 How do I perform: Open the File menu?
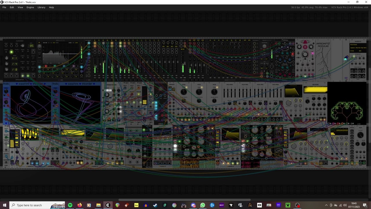[4, 7]
